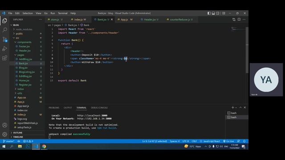
Task: Close the Bank.jsx editor tab
Action: click(112, 20)
